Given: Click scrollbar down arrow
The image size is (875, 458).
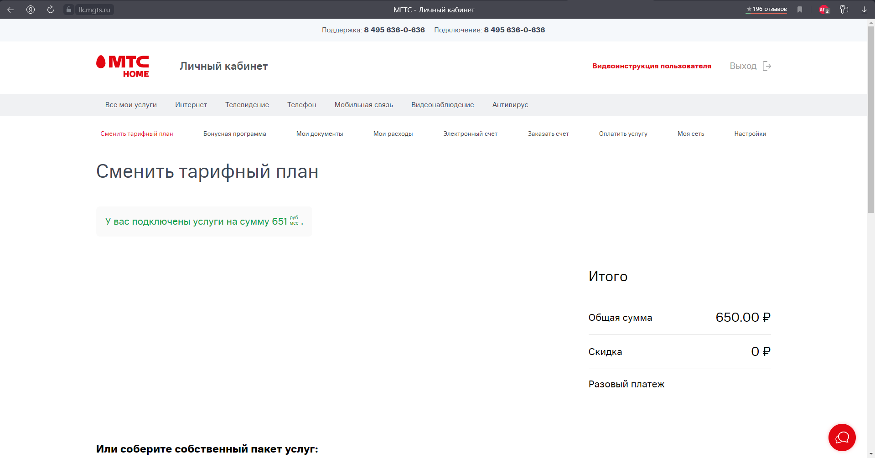Looking at the screenshot, I should [871, 455].
